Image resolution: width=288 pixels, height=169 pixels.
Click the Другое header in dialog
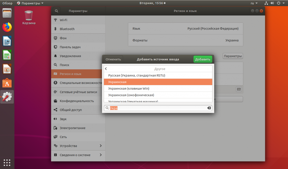pyautogui.click(x=160, y=69)
